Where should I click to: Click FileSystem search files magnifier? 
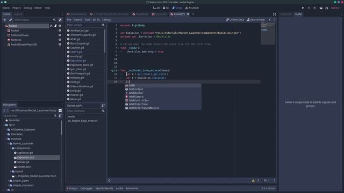55,116
